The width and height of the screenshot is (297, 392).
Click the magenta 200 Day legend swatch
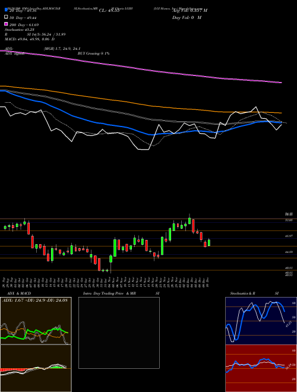pyautogui.click(x=6, y=24)
